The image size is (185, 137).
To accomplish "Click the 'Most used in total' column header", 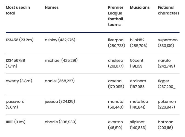I will [x=18, y=10].
